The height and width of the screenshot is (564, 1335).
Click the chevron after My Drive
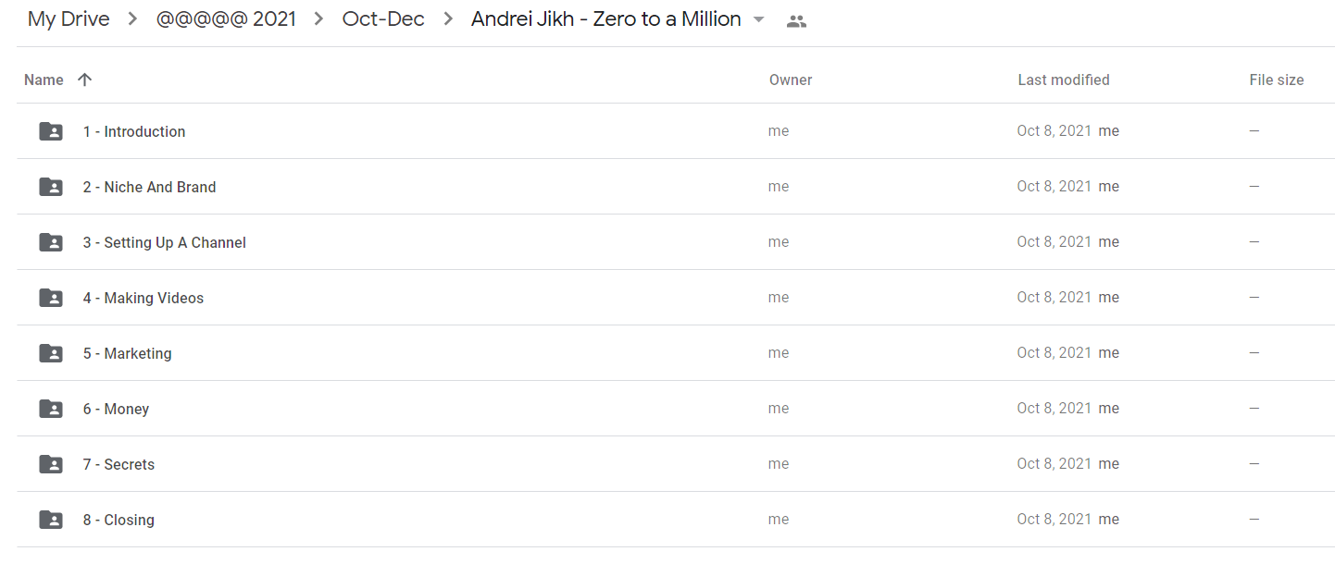tap(133, 19)
